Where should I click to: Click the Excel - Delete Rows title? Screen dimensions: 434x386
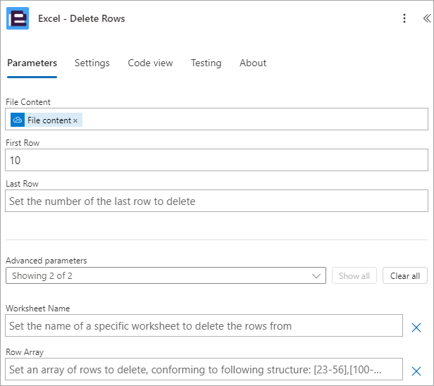(82, 18)
